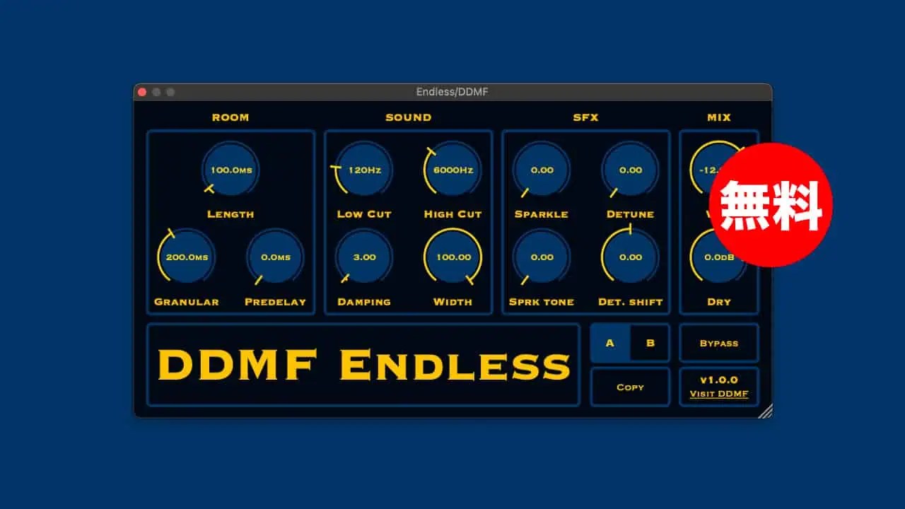905x509 pixels.
Task: Click the Predelay label text
Action: point(275,302)
